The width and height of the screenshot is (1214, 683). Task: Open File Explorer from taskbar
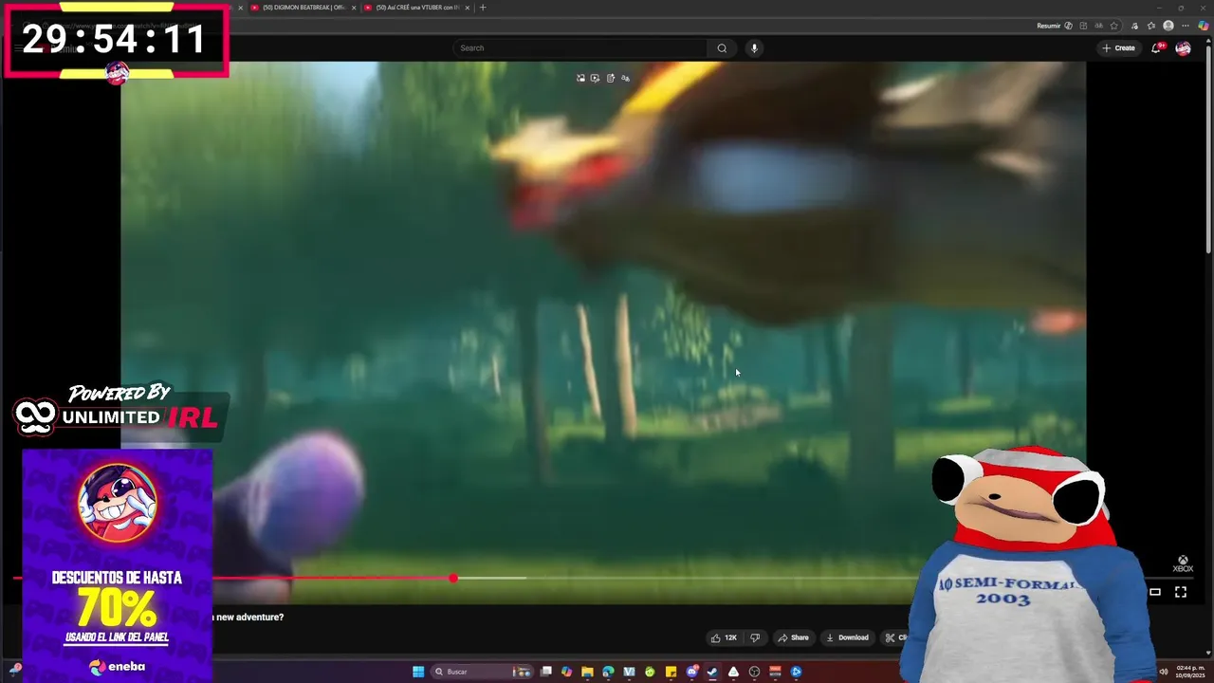(587, 672)
